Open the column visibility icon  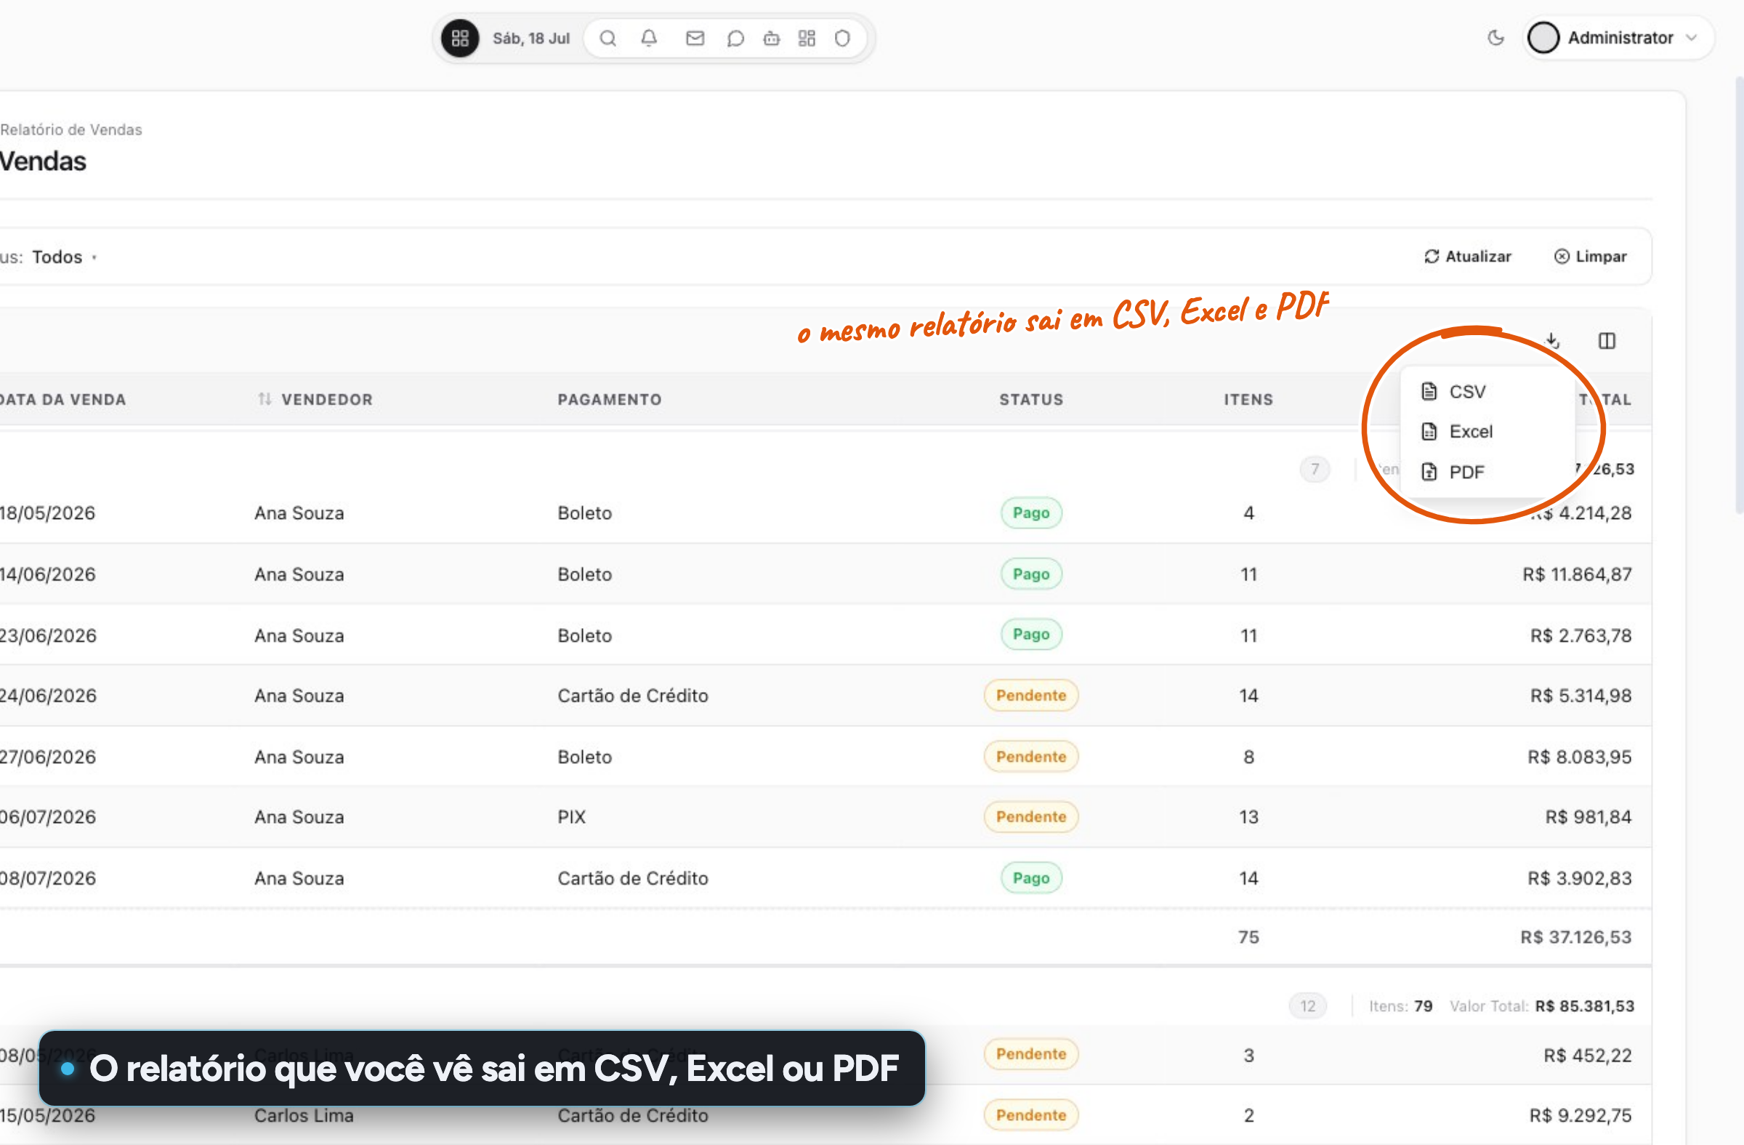[x=1606, y=341]
